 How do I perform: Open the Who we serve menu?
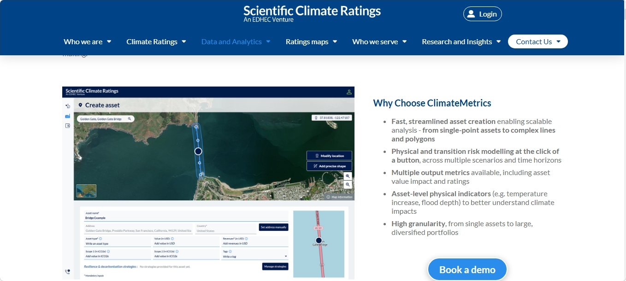[379, 41]
